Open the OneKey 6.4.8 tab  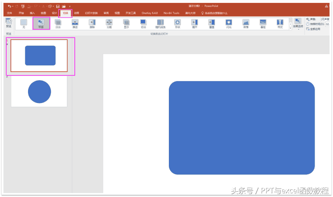(149, 13)
